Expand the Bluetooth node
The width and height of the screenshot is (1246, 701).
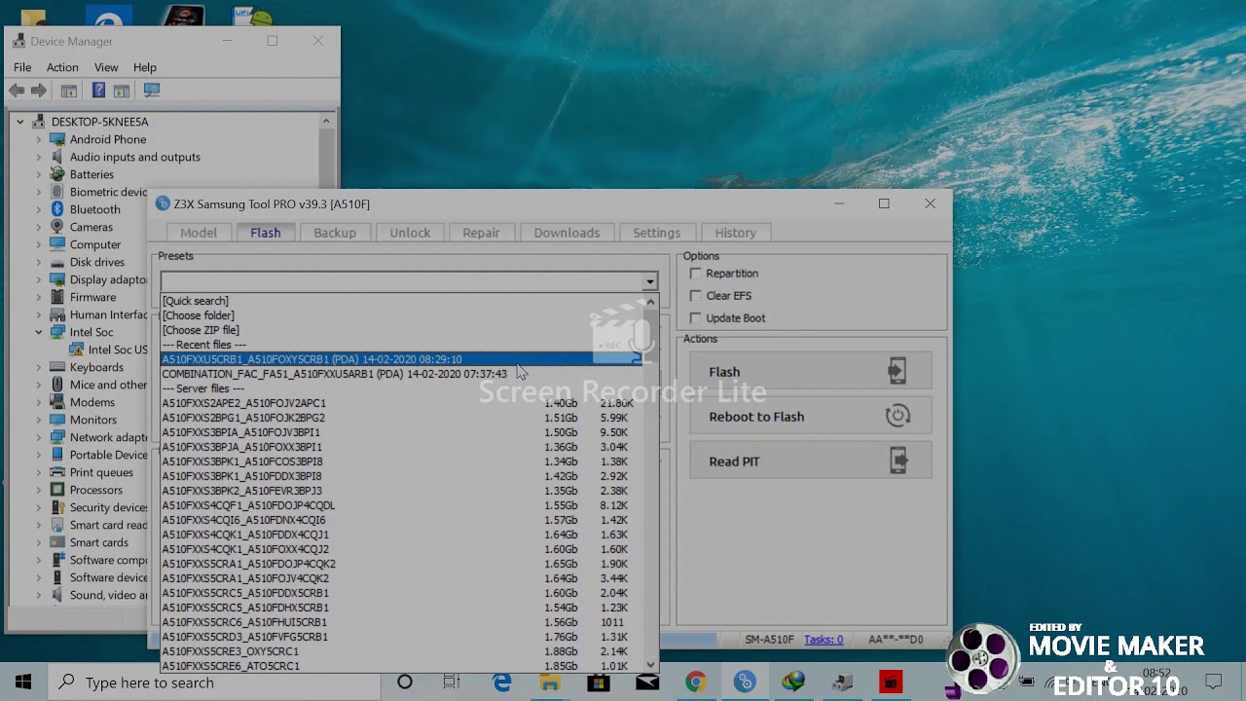39,209
